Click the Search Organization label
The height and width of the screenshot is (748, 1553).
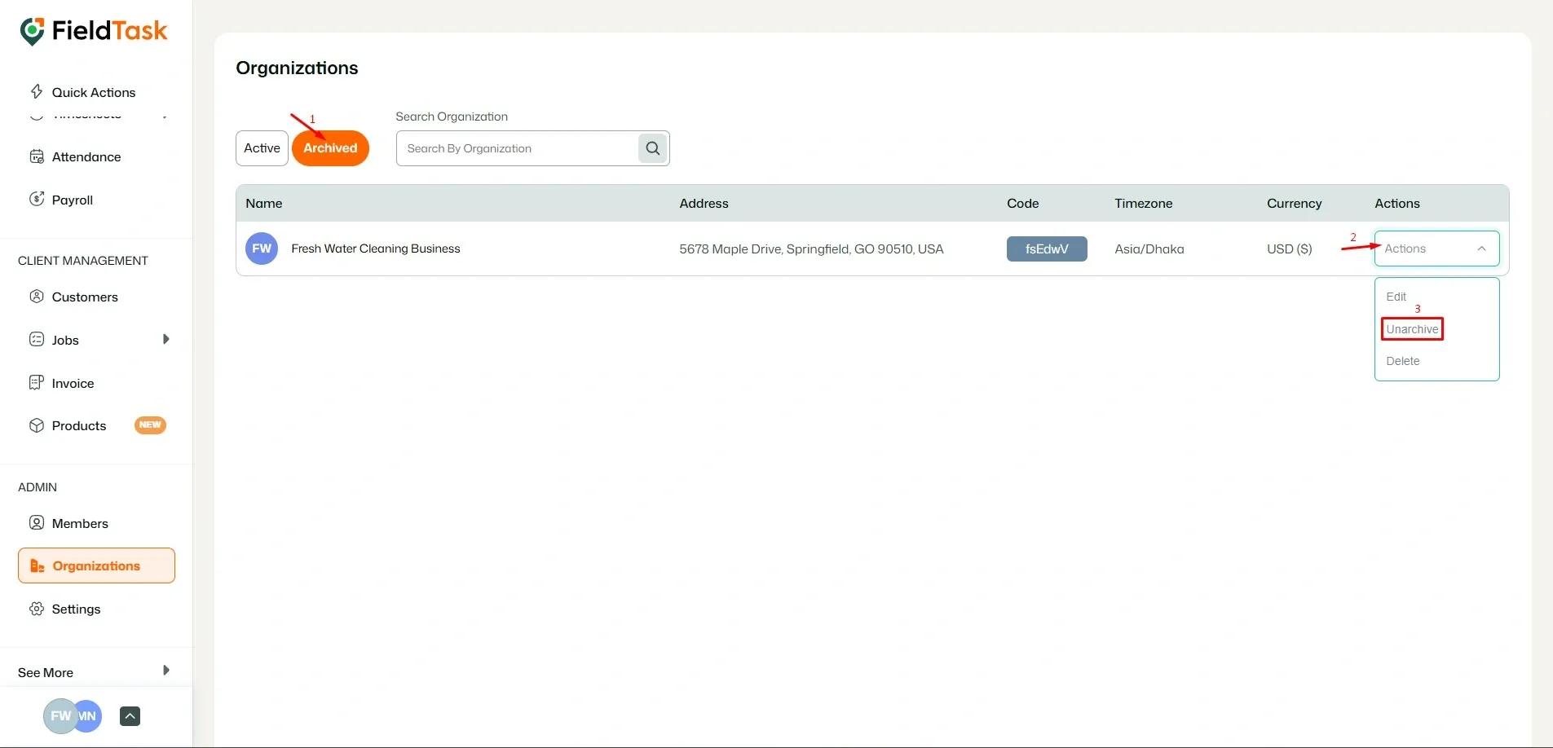[x=452, y=117]
